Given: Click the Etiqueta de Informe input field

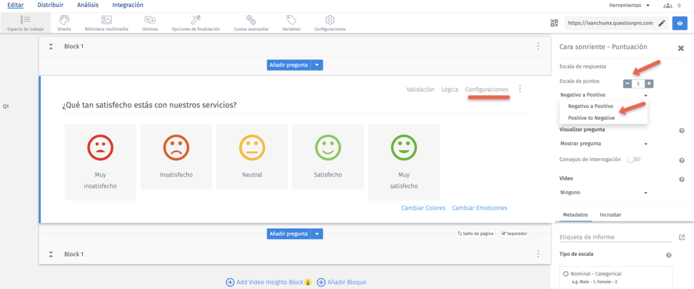Looking at the screenshot, I should (x=617, y=237).
